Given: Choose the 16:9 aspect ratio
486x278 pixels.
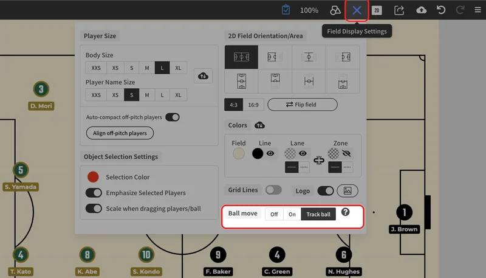Looking at the screenshot, I should pos(253,105).
